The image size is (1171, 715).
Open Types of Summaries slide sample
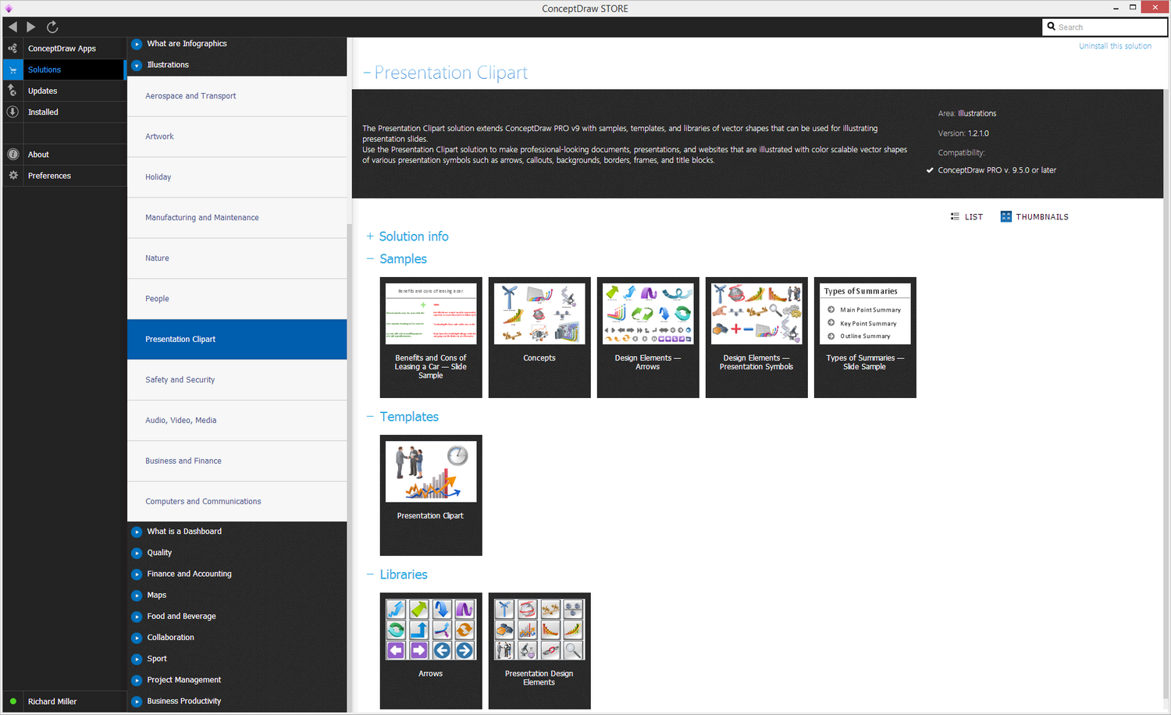coord(865,337)
